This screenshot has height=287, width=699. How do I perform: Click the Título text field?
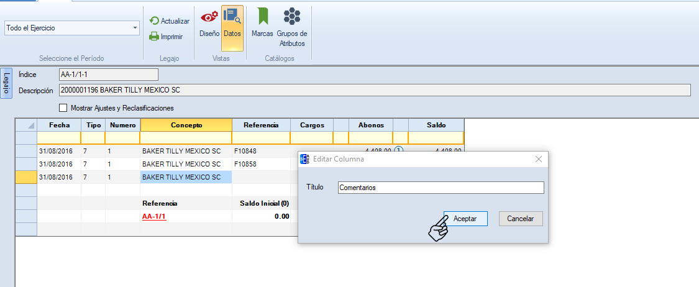441,188
